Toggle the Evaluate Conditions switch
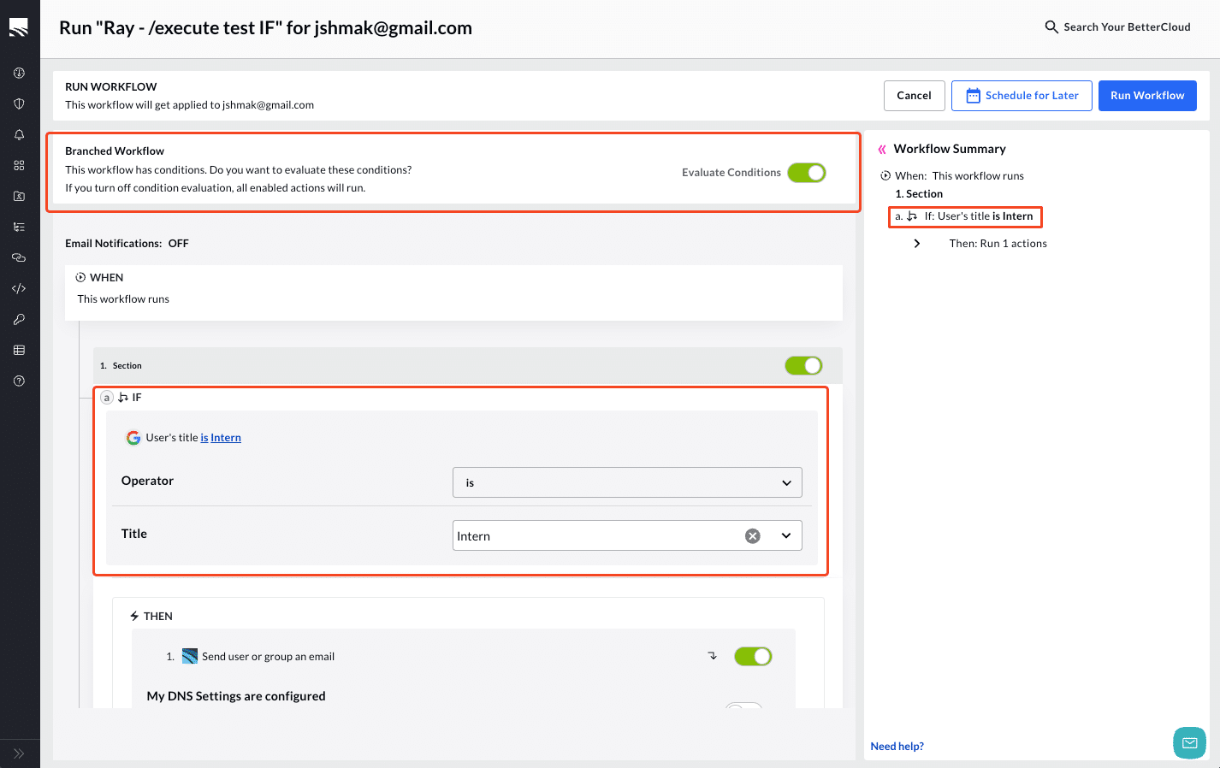This screenshot has height=768, width=1220. click(807, 173)
